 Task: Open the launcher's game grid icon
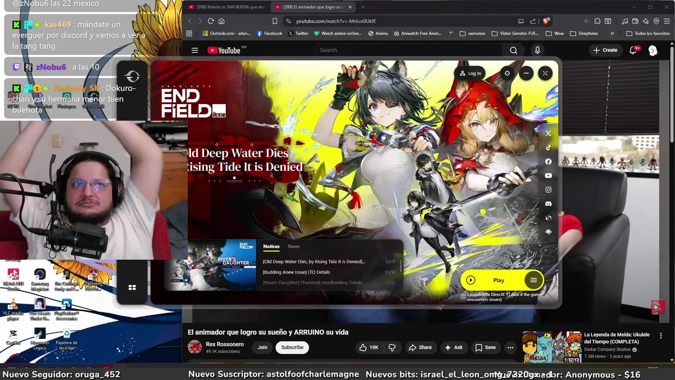pyautogui.click(x=132, y=288)
